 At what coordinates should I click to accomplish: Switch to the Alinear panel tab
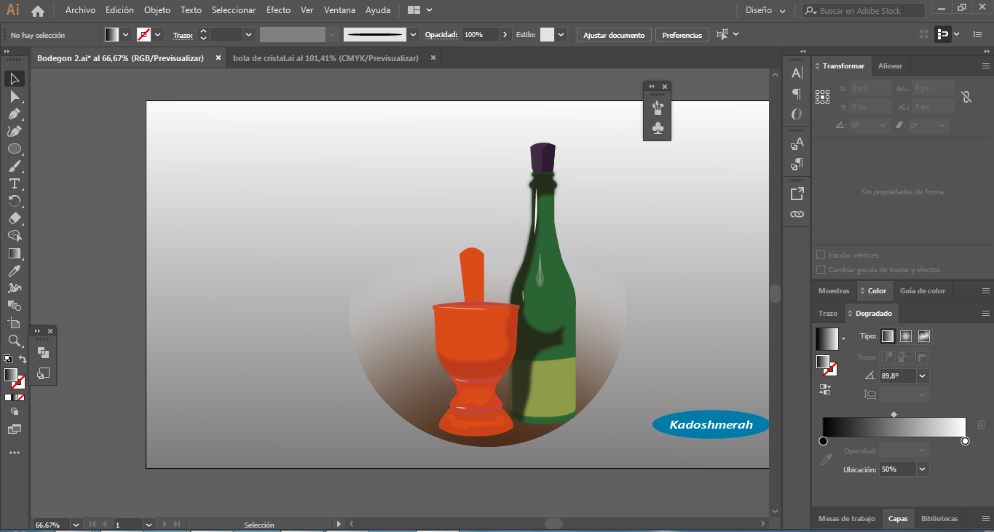click(x=890, y=65)
